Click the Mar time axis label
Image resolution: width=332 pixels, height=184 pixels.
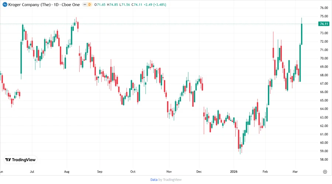[295, 172]
